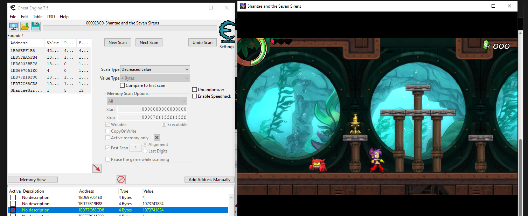528x216 pixels.
Task: Open Cheat Engine Settings logo
Action: (227, 32)
